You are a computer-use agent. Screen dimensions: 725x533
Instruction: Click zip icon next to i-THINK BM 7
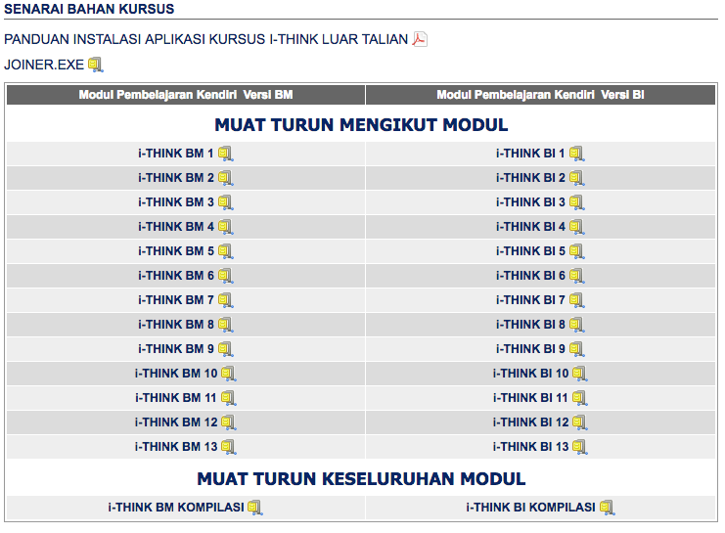[226, 300]
